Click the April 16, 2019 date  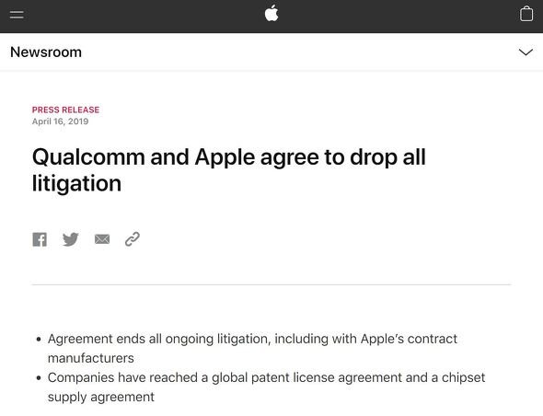pyautogui.click(x=60, y=121)
